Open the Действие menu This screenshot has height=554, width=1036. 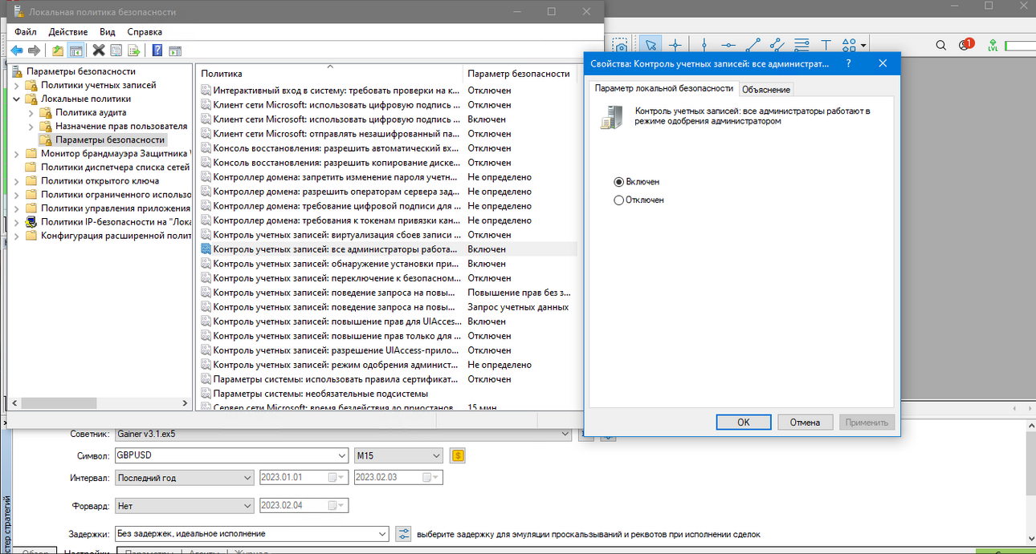pos(68,31)
